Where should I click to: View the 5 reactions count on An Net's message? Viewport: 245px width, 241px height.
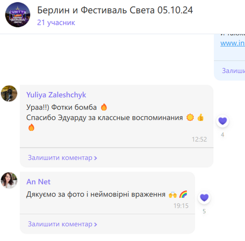204,211
